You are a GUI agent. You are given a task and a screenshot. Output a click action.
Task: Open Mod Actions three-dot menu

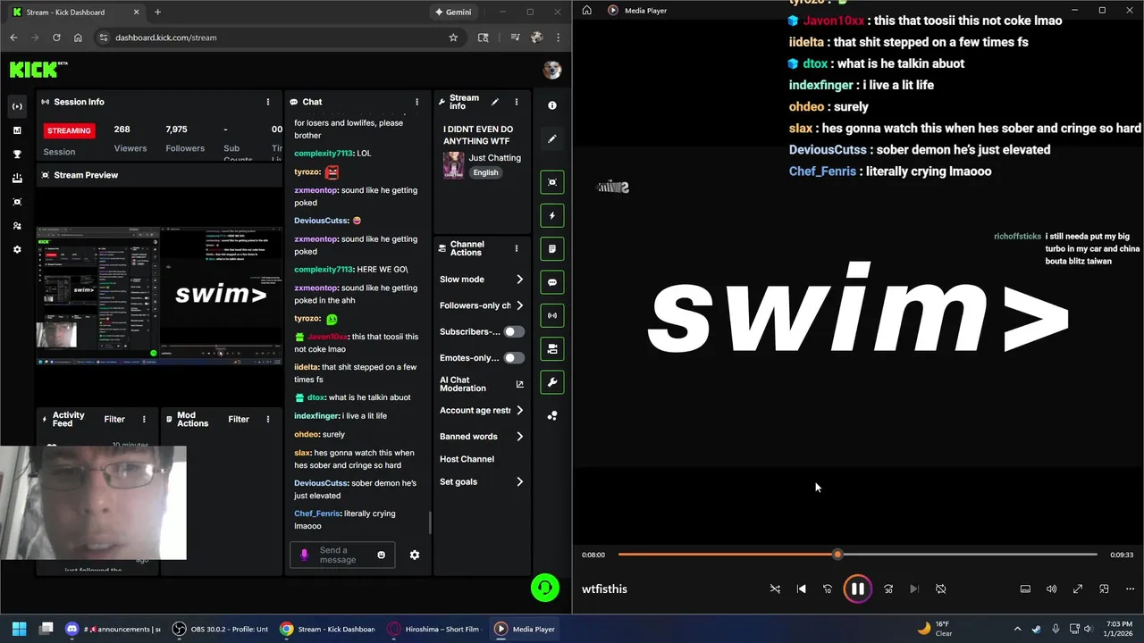267,419
